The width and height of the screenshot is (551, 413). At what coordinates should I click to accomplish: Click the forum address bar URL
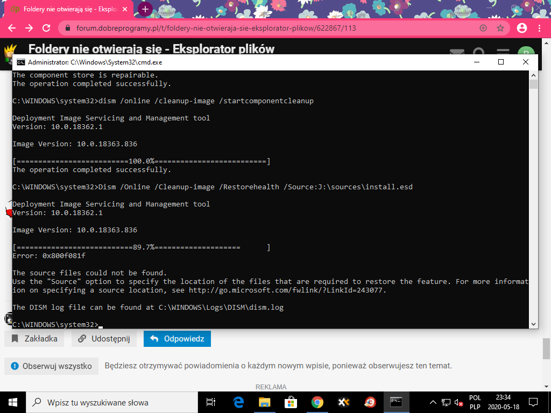[x=215, y=28]
